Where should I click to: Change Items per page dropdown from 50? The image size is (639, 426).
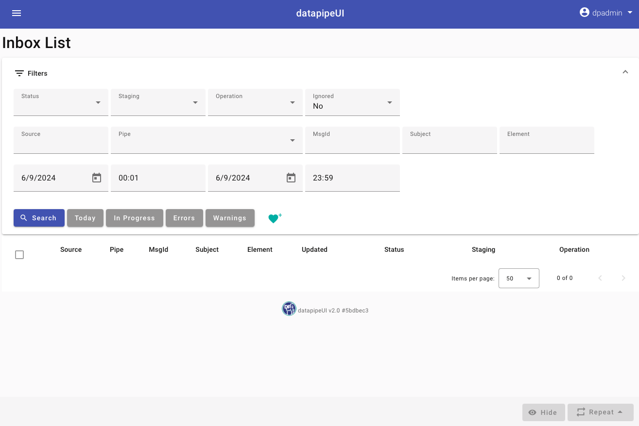(518, 279)
